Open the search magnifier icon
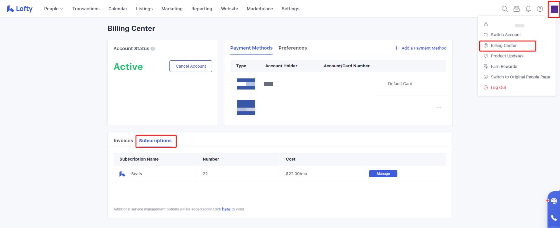This screenshot has width=560, height=228. (x=504, y=9)
